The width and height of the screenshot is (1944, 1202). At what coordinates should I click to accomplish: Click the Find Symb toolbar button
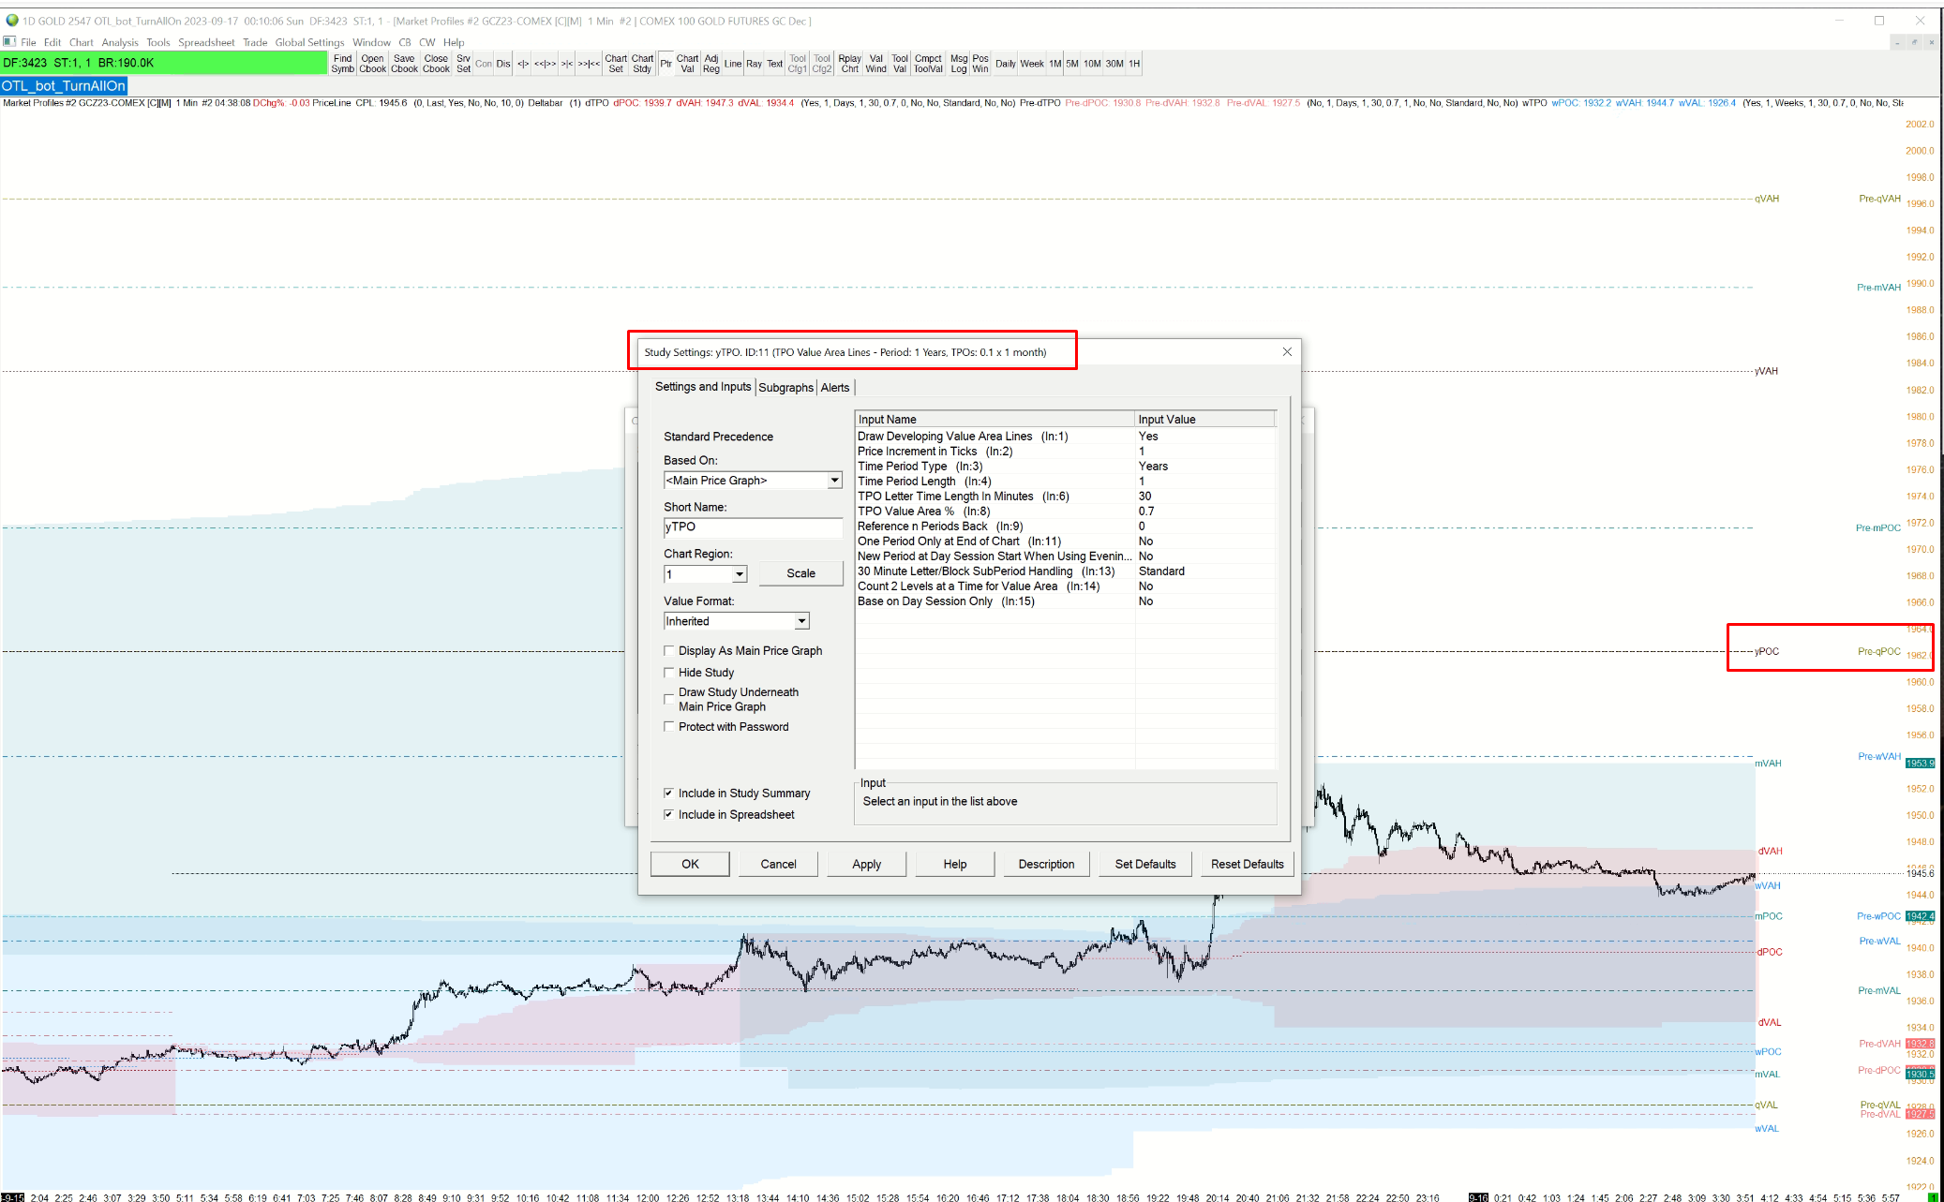pyautogui.click(x=342, y=64)
